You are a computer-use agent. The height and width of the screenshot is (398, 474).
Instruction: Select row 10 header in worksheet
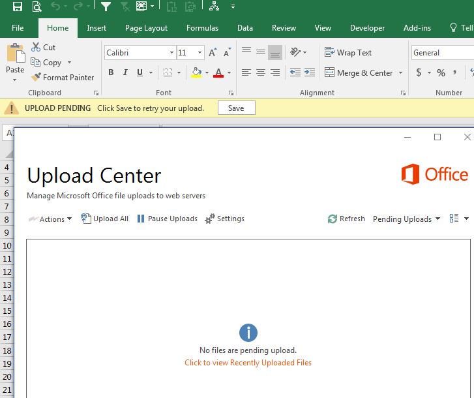(x=7, y=245)
